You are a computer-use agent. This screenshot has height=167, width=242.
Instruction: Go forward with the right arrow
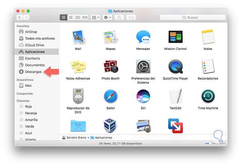pyautogui.click(x=27, y=18)
